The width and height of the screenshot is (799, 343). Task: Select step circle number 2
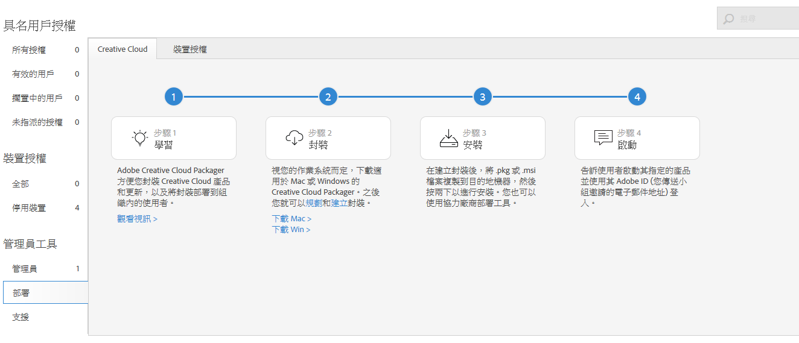coord(328,96)
